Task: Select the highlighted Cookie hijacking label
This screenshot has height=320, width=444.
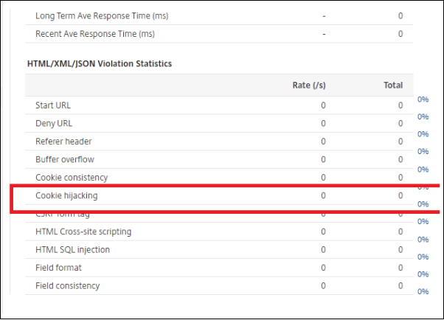Action: (66, 196)
